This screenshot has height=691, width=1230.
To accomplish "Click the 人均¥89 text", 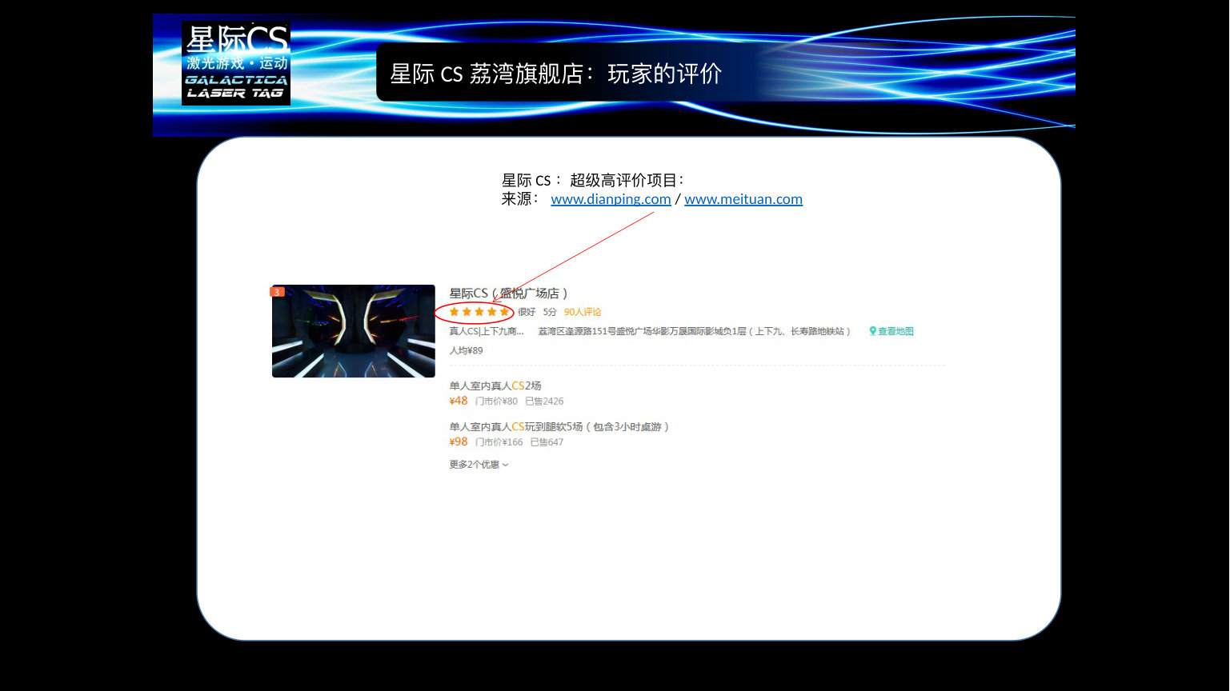I will coord(466,350).
